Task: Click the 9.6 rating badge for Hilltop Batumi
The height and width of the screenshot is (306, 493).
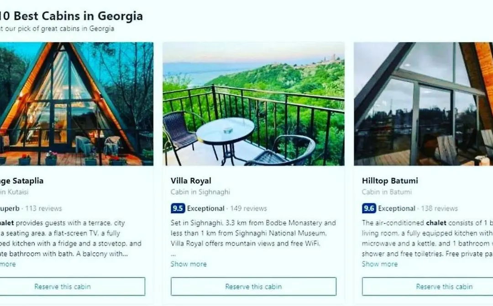Action: [x=369, y=208]
